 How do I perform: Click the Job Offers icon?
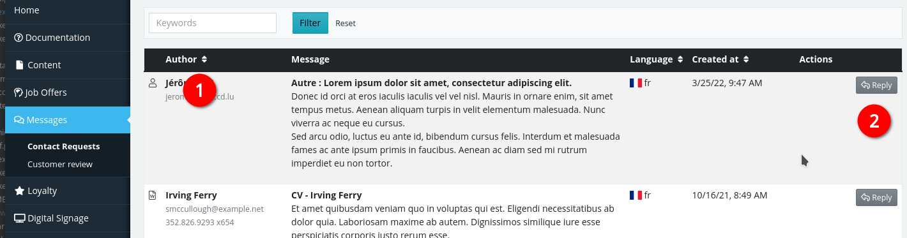click(x=19, y=93)
